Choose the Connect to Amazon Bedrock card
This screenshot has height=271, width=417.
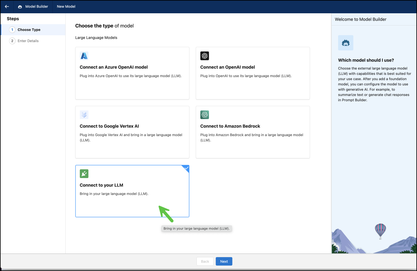(253, 132)
